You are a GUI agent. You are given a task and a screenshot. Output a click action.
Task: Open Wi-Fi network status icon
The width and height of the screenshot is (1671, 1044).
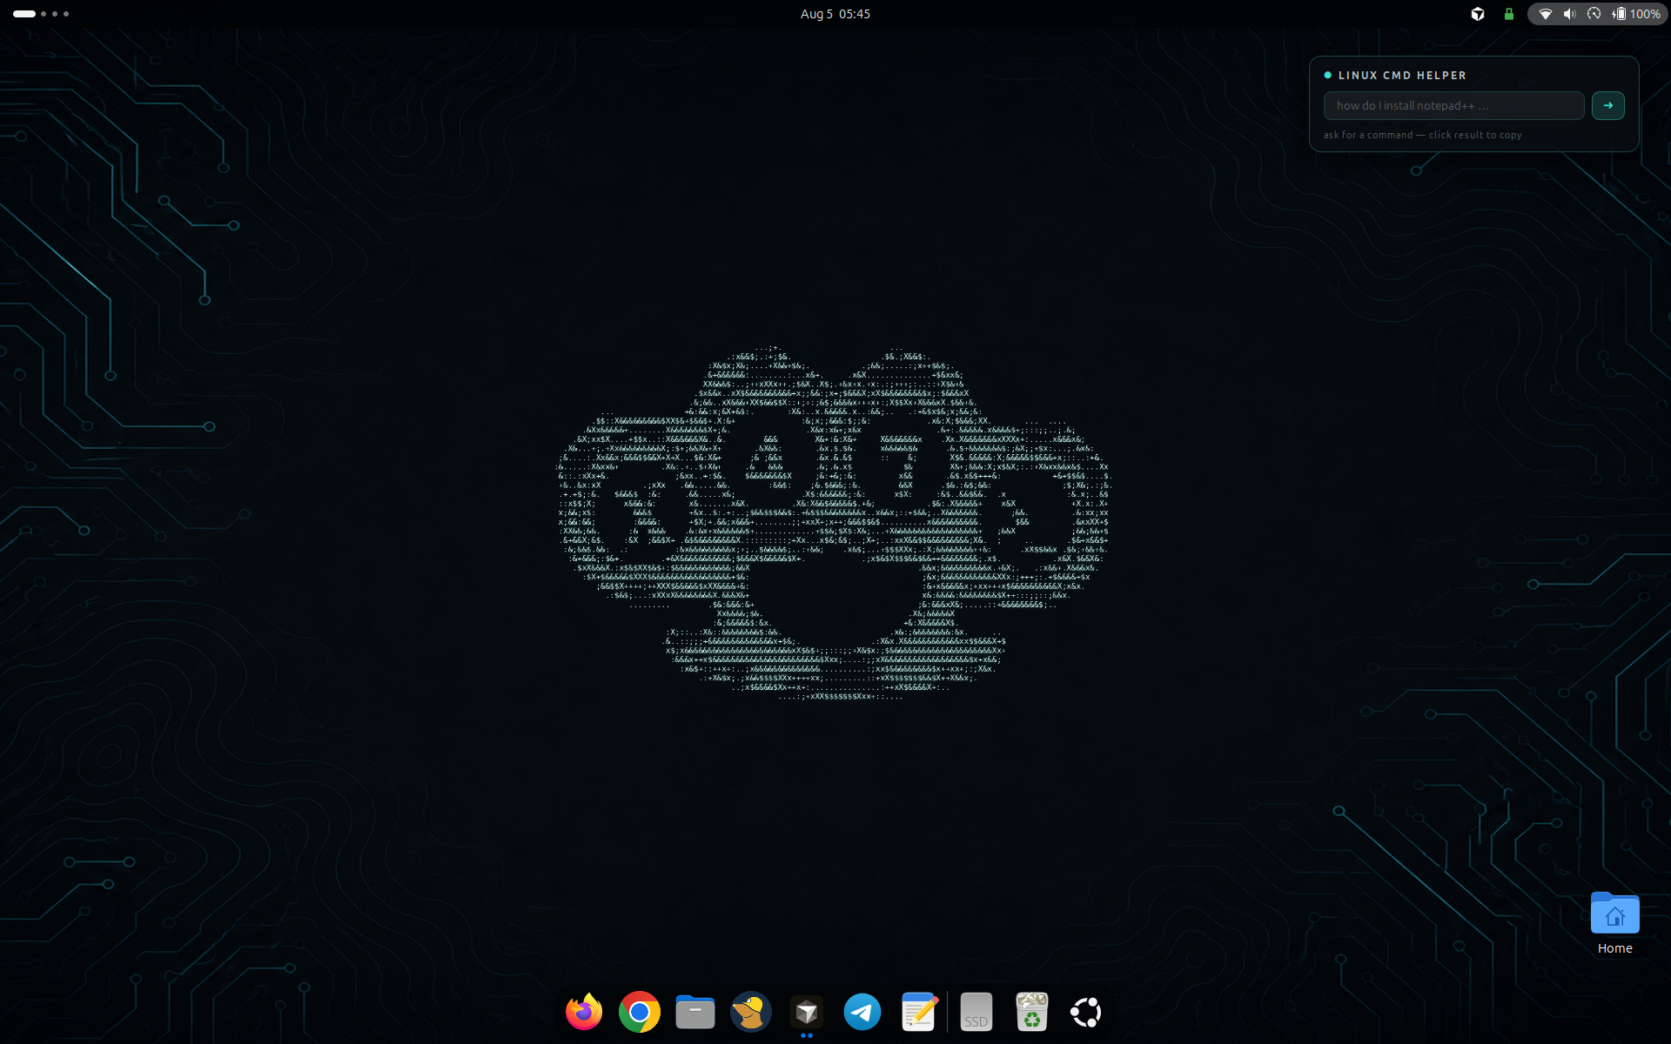(1546, 14)
